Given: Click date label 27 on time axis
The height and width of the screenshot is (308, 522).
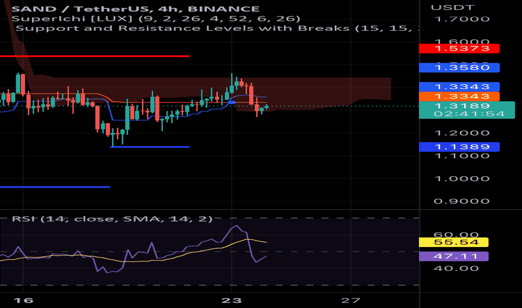Looking at the screenshot, I should coord(351,301).
